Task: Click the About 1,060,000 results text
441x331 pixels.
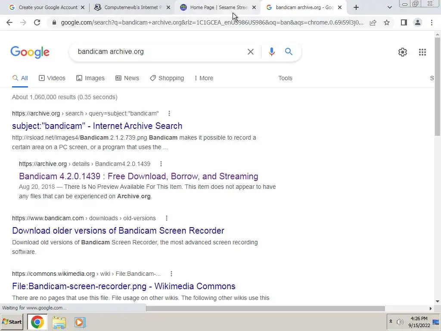Action: [x=65, y=97]
